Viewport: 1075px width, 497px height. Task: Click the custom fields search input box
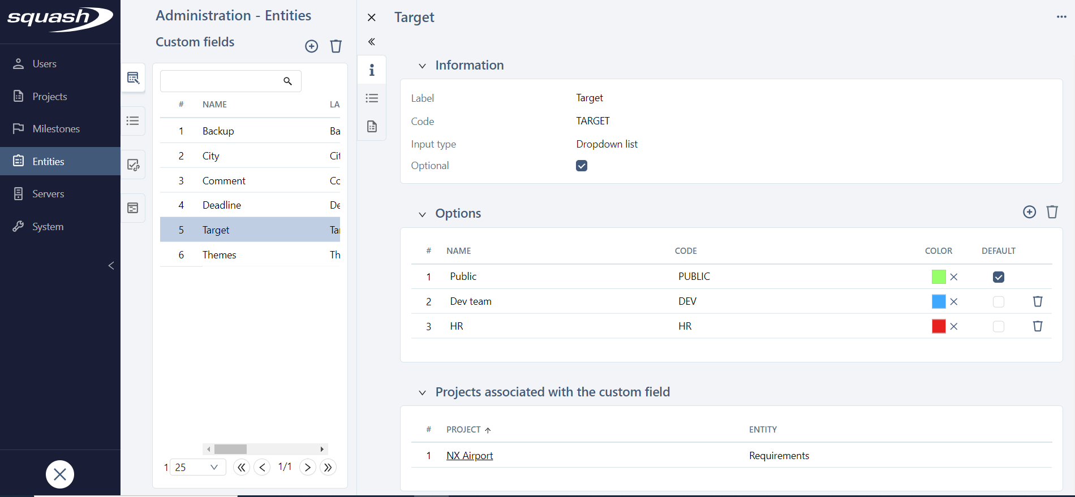(221, 81)
